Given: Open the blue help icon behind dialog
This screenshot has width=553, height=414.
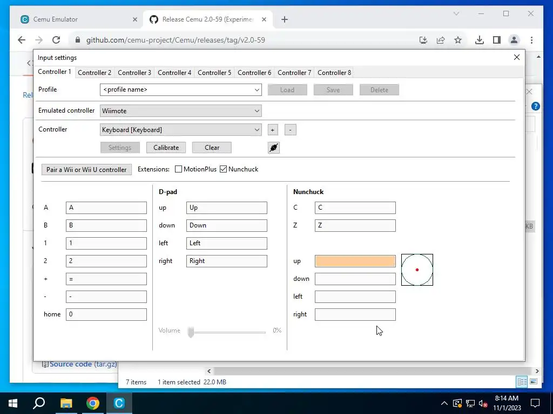Looking at the screenshot, I should [x=535, y=106].
